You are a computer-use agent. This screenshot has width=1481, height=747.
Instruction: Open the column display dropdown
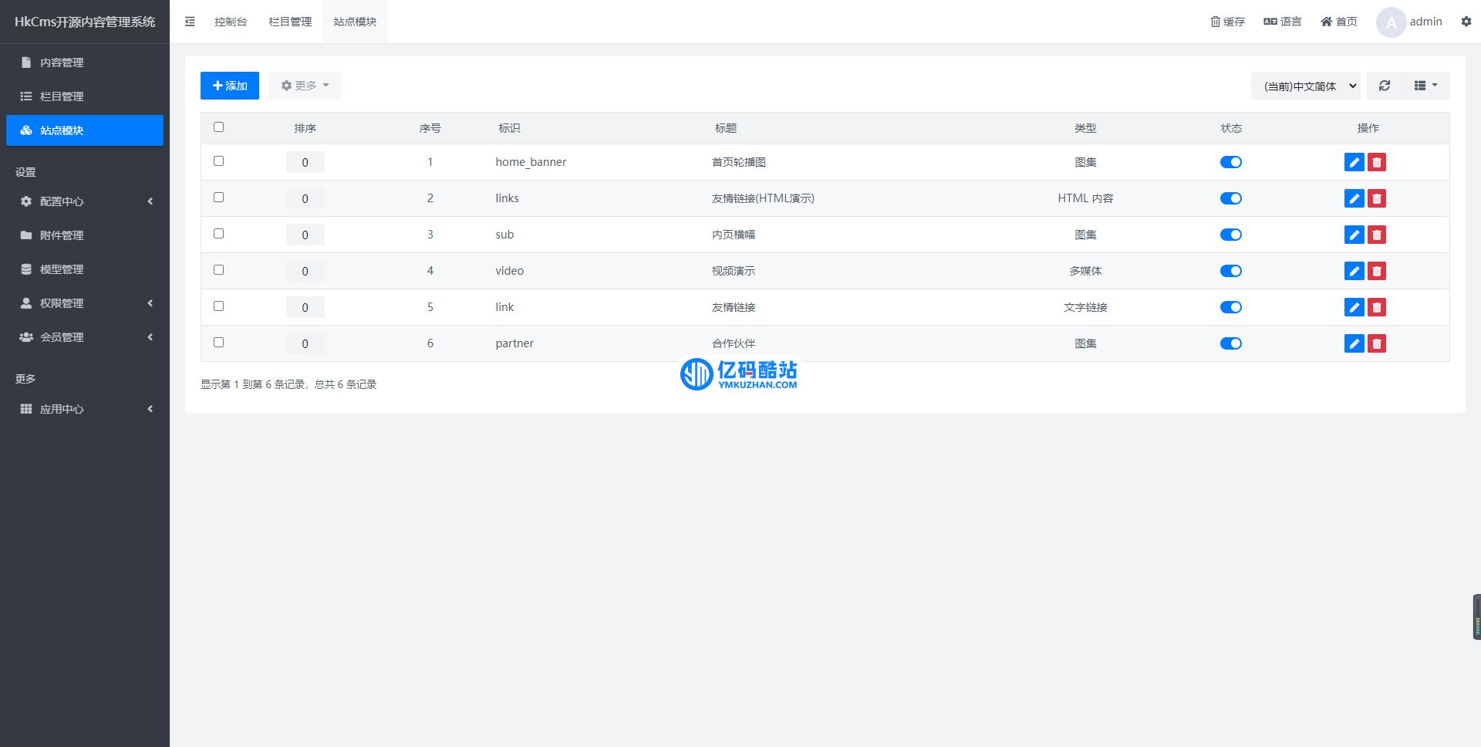tap(1425, 86)
